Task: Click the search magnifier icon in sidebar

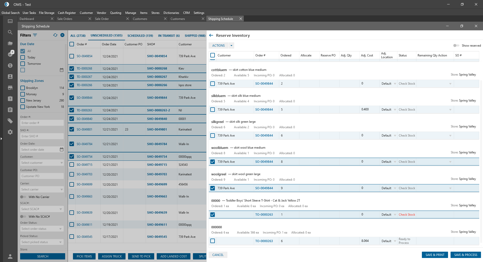Action: tap(10, 32)
